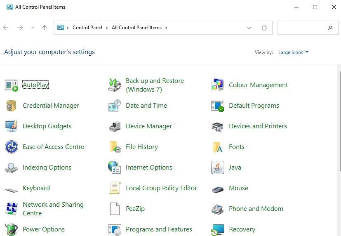Open the Colour Management icon
The width and height of the screenshot is (341, 236).
point(218,85)
